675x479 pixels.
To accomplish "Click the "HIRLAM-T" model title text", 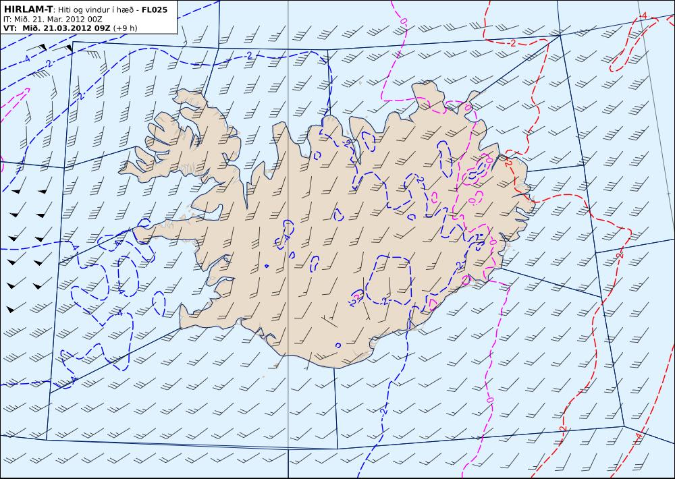I will coord(28,9).
